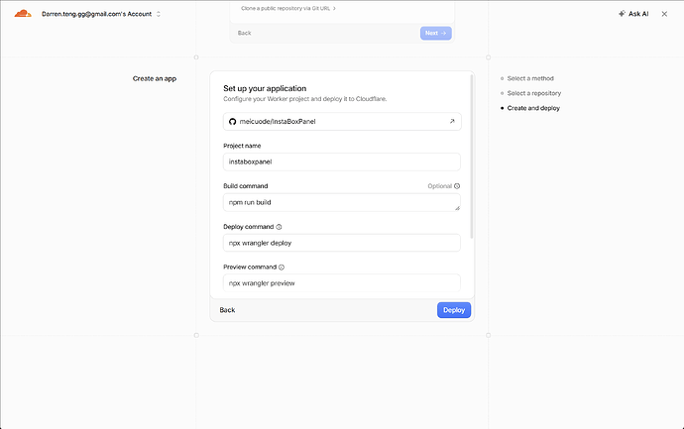The height and width of the screenshot is (429, 684).
Task: Click the Cloudflare logo icon
Action: (23, 14)
